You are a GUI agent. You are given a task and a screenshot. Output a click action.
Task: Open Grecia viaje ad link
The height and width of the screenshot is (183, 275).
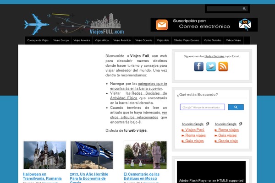coord(226,141)
